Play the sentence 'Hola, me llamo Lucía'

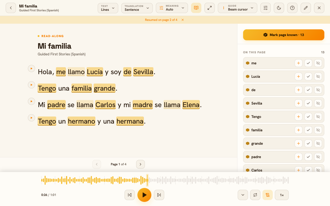[x=31, y=68]
